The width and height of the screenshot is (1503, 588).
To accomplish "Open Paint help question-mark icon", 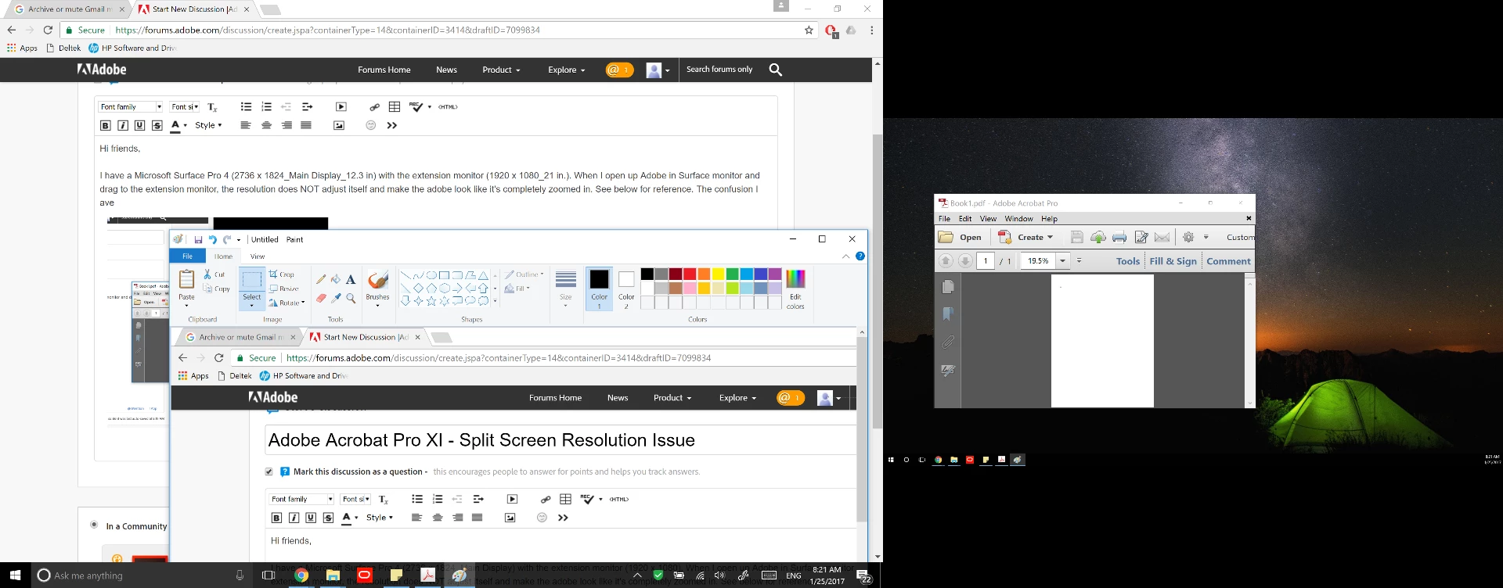I will pyautogui.click(x=860, y=256).
